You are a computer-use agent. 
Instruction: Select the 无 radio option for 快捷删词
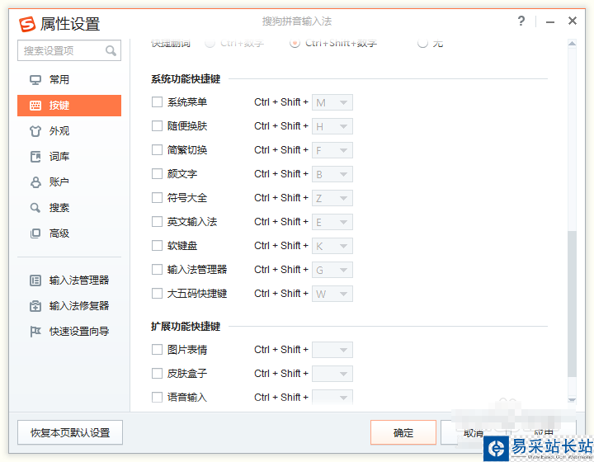pos(422,43)
